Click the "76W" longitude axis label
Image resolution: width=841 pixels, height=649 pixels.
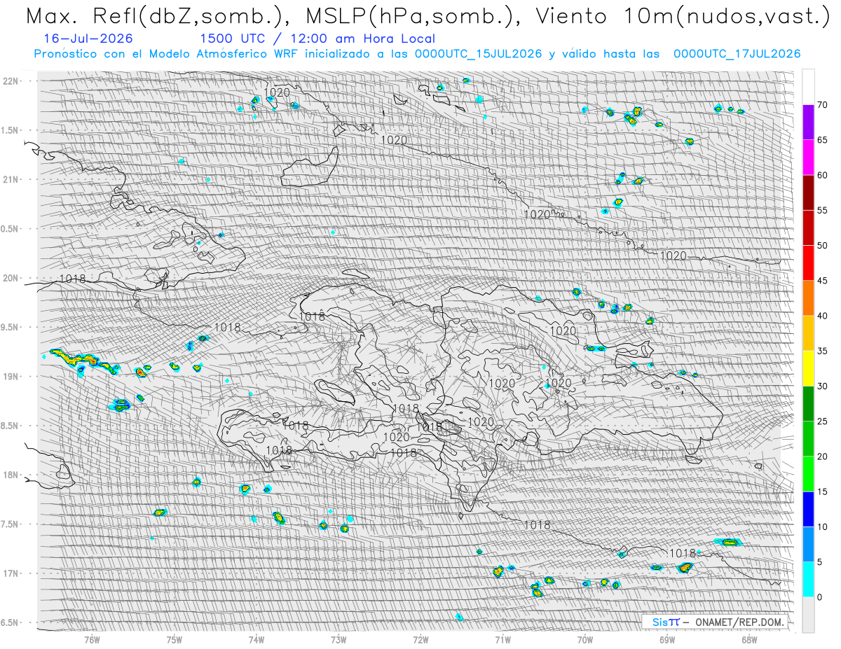tap(92, 639)
